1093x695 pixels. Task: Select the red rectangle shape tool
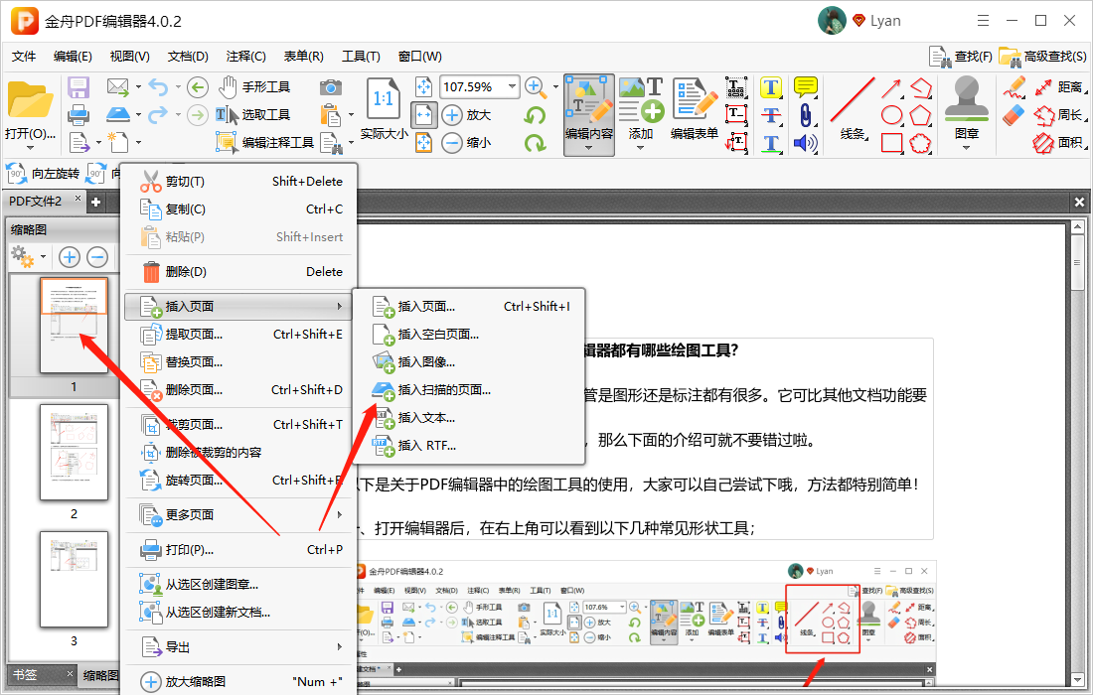(x=891, y=143)
